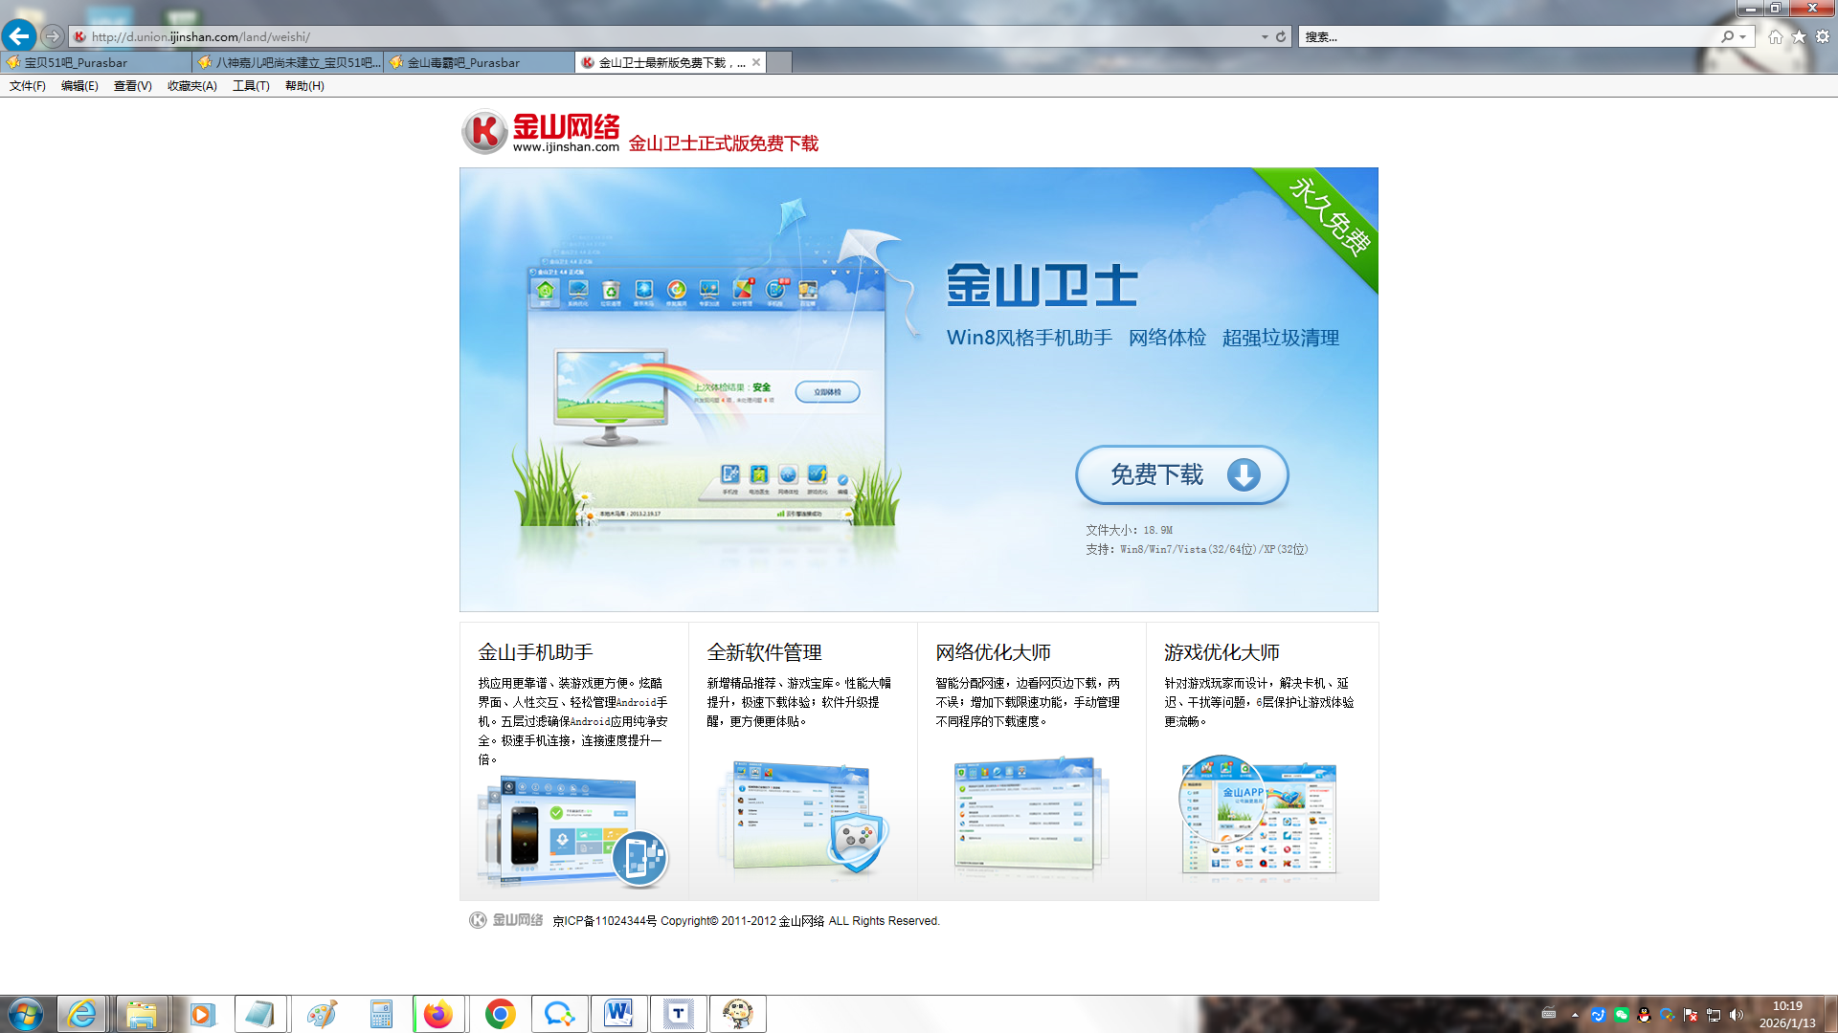The height and width of the screenshot is (1033, 1838).
Task: Open favorites star icon
Action: pos(1799,36)
